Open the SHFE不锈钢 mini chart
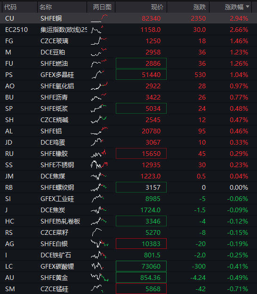 99,165
